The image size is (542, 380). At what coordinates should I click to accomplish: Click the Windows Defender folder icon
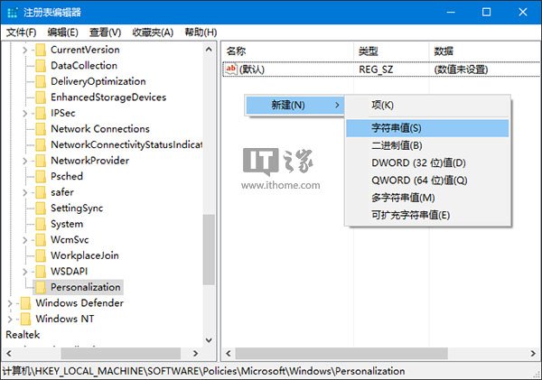click(24, 303)
